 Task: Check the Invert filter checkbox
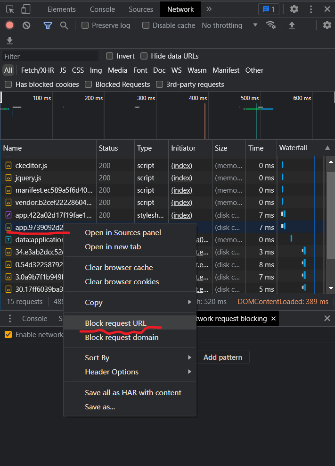(x=109, y=56)
